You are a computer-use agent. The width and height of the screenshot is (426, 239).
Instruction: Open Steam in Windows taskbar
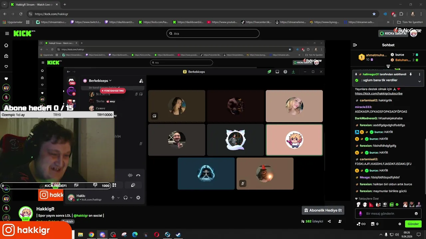tap(178, 235)
